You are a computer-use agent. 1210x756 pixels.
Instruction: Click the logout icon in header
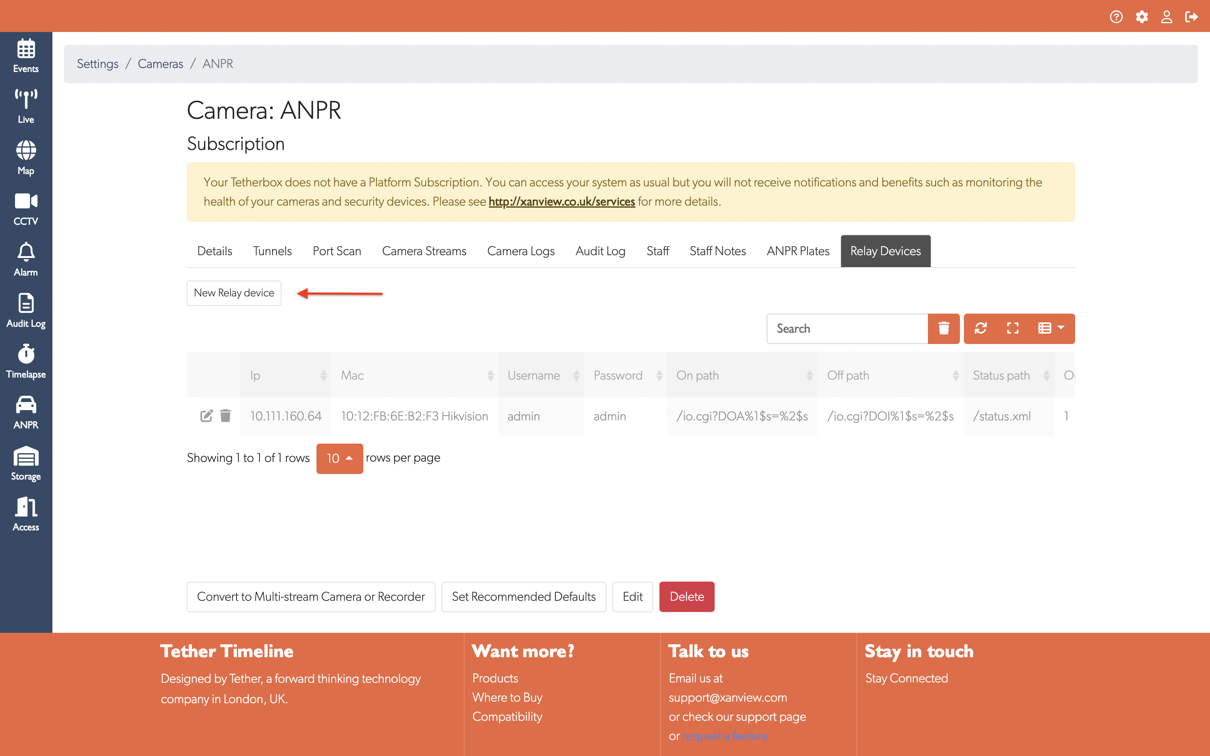[1192, 16]
